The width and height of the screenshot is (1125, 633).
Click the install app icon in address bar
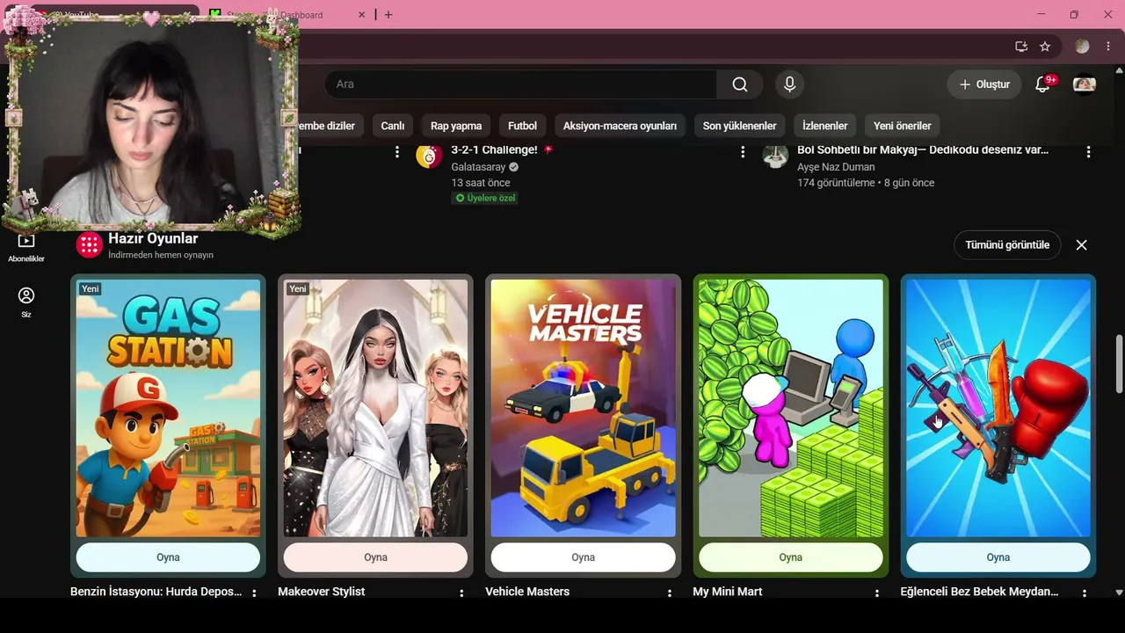coord(1020,47)
